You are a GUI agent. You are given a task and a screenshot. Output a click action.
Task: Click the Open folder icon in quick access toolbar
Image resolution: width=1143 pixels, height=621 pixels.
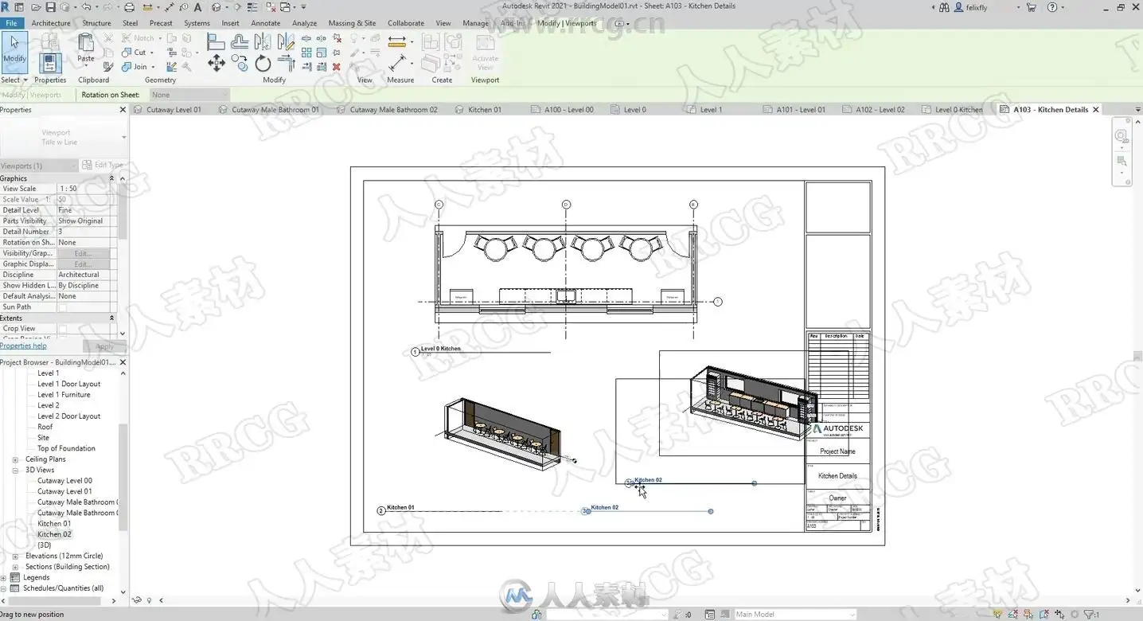(x=35, y=7)
